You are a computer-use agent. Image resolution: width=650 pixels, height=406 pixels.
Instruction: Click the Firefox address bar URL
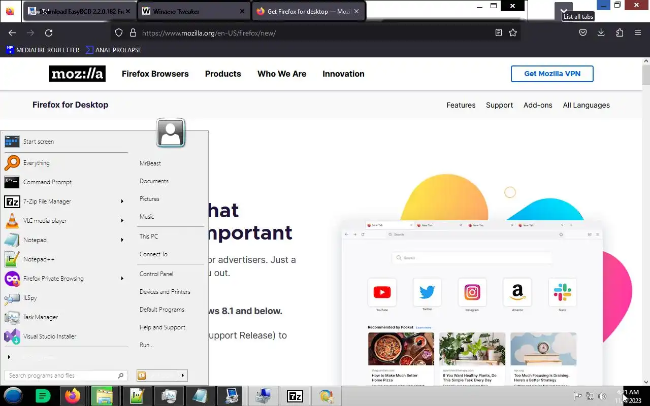point(209,33)
